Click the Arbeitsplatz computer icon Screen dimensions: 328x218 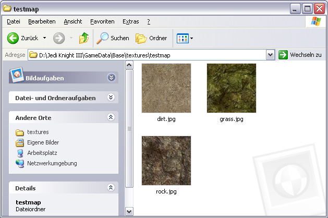pos(20,153)
